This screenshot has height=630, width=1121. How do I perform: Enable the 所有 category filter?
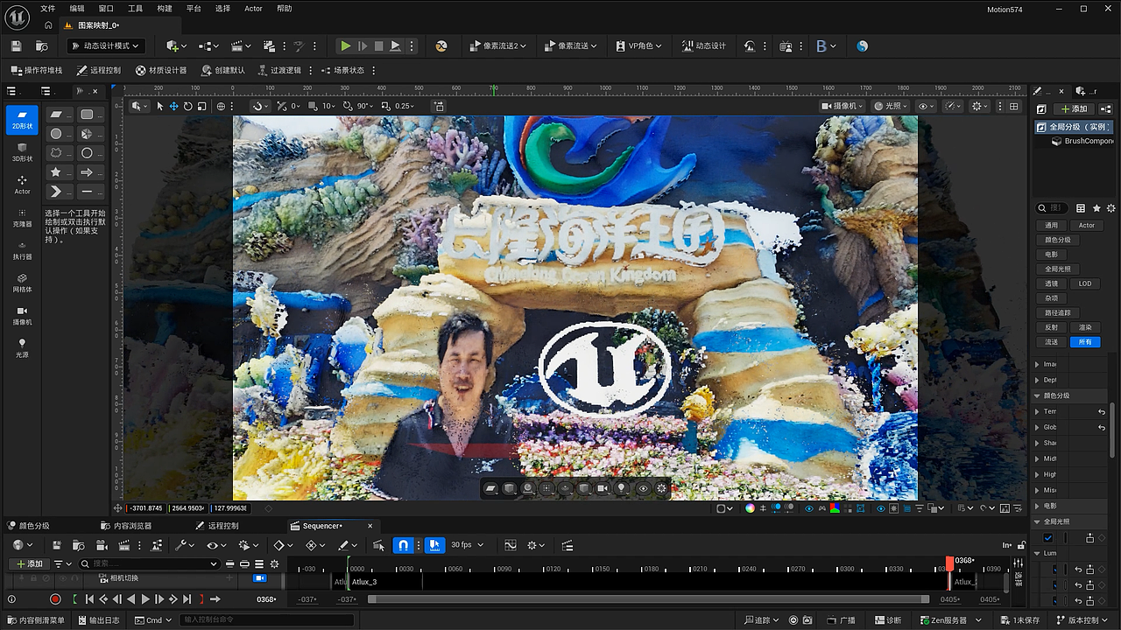1085,342
